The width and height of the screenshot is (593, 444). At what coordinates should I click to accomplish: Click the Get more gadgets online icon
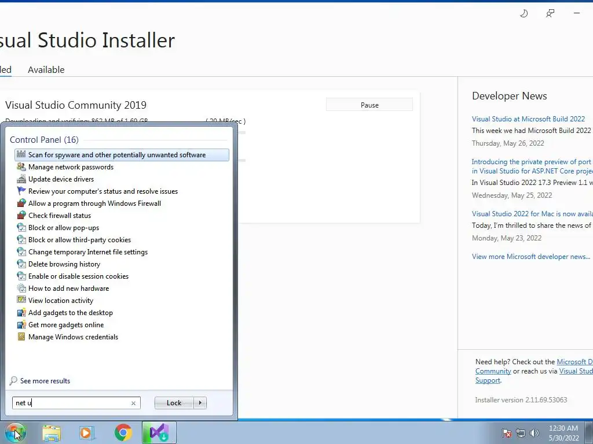point(21,325)
